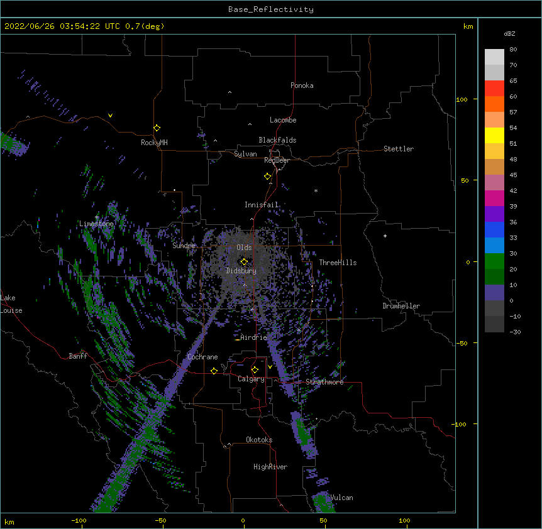Click the Louise label at the map's left edge
Viewport: 542px width, 529px height.
11,310
